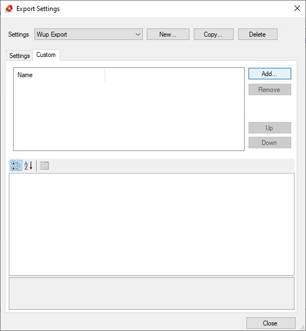Select the Categorized view icon
This screenshot has height=331, width=306.
click(16, 165)
